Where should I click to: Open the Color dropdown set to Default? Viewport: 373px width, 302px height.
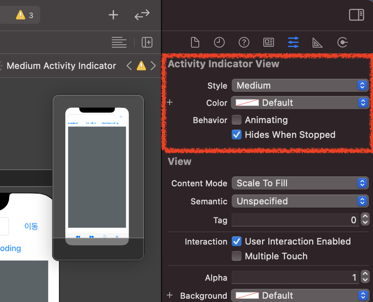tap(300, 103)
